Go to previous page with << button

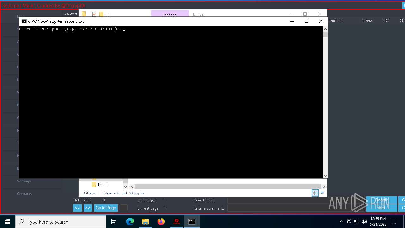[x=77, y=208]
